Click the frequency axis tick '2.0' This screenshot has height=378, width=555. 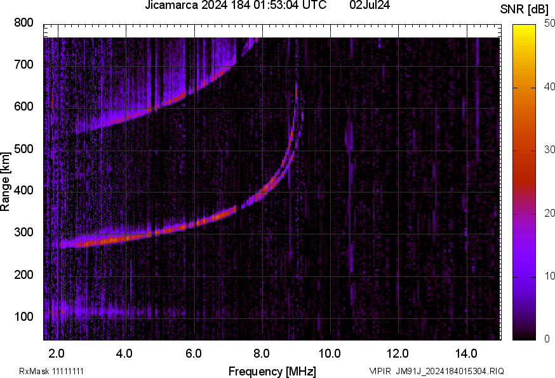57,354
